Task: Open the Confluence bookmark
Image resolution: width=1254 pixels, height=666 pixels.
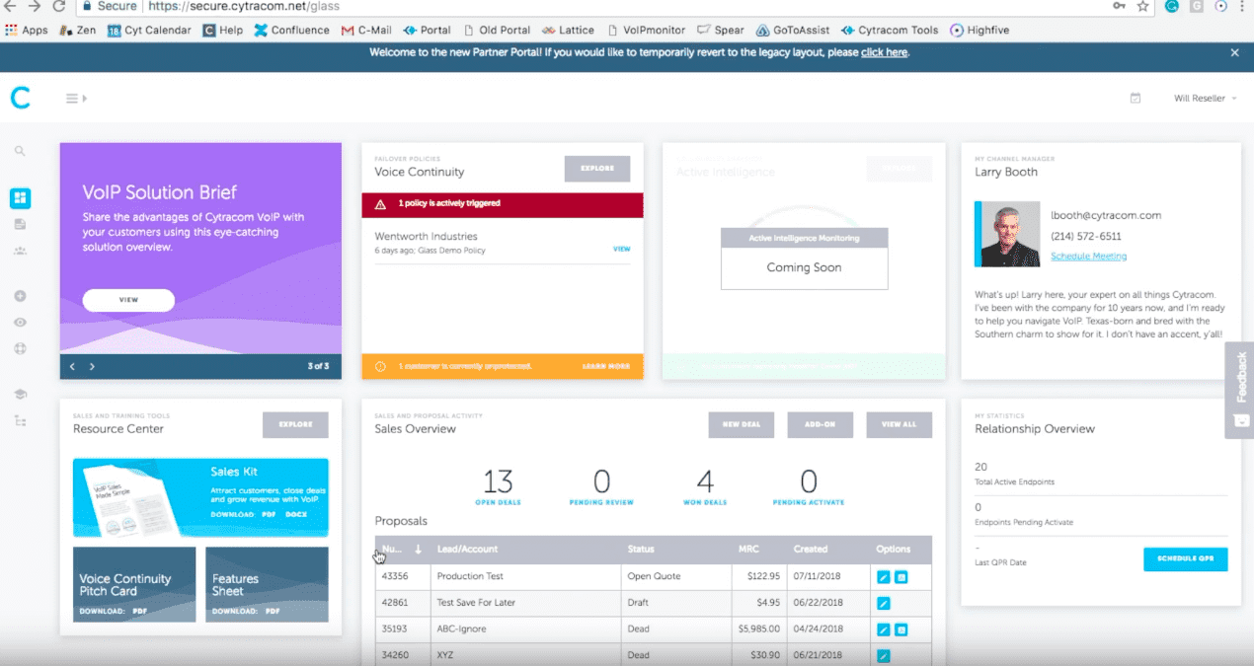Action: tap(293, 31)
